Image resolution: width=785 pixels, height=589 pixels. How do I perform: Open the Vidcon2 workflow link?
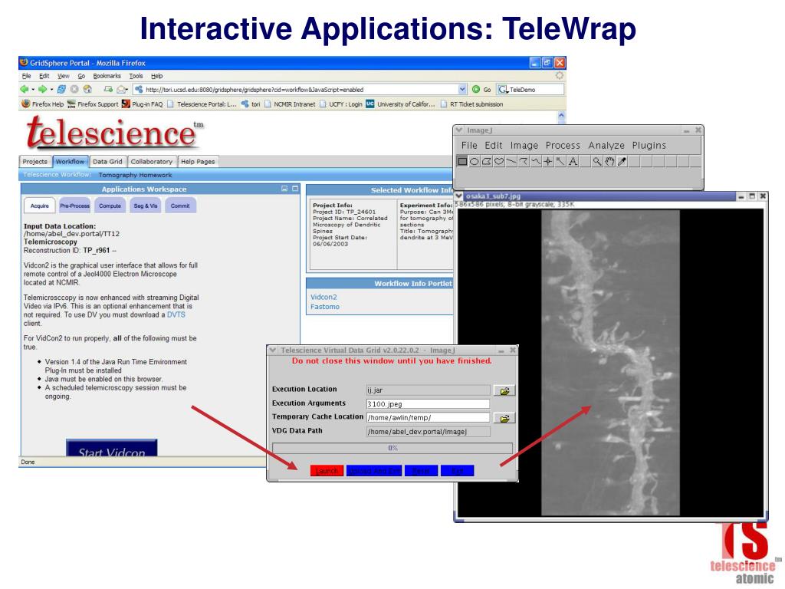click(324, 297)
